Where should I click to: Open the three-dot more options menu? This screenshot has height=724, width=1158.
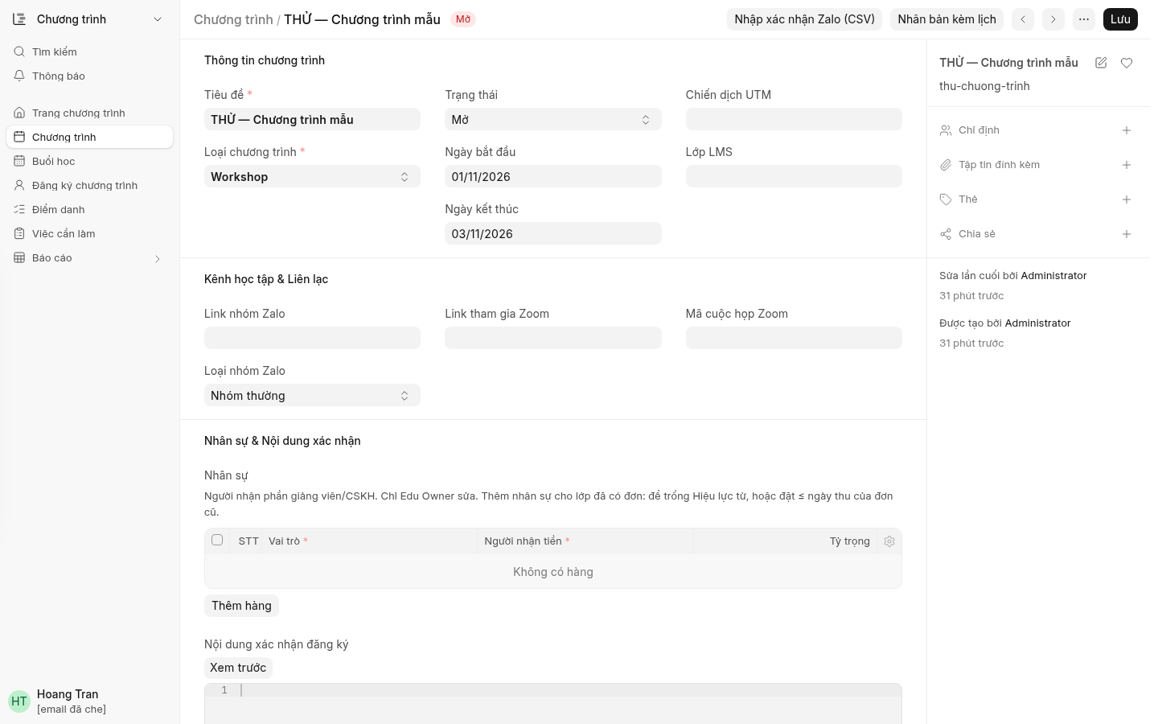[1084, 19]
